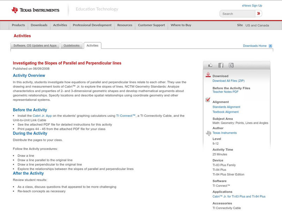Switch to Software, OS Updates and Apps tab
The width and height of the screenshot is (282, 211).
click(35, 46)
